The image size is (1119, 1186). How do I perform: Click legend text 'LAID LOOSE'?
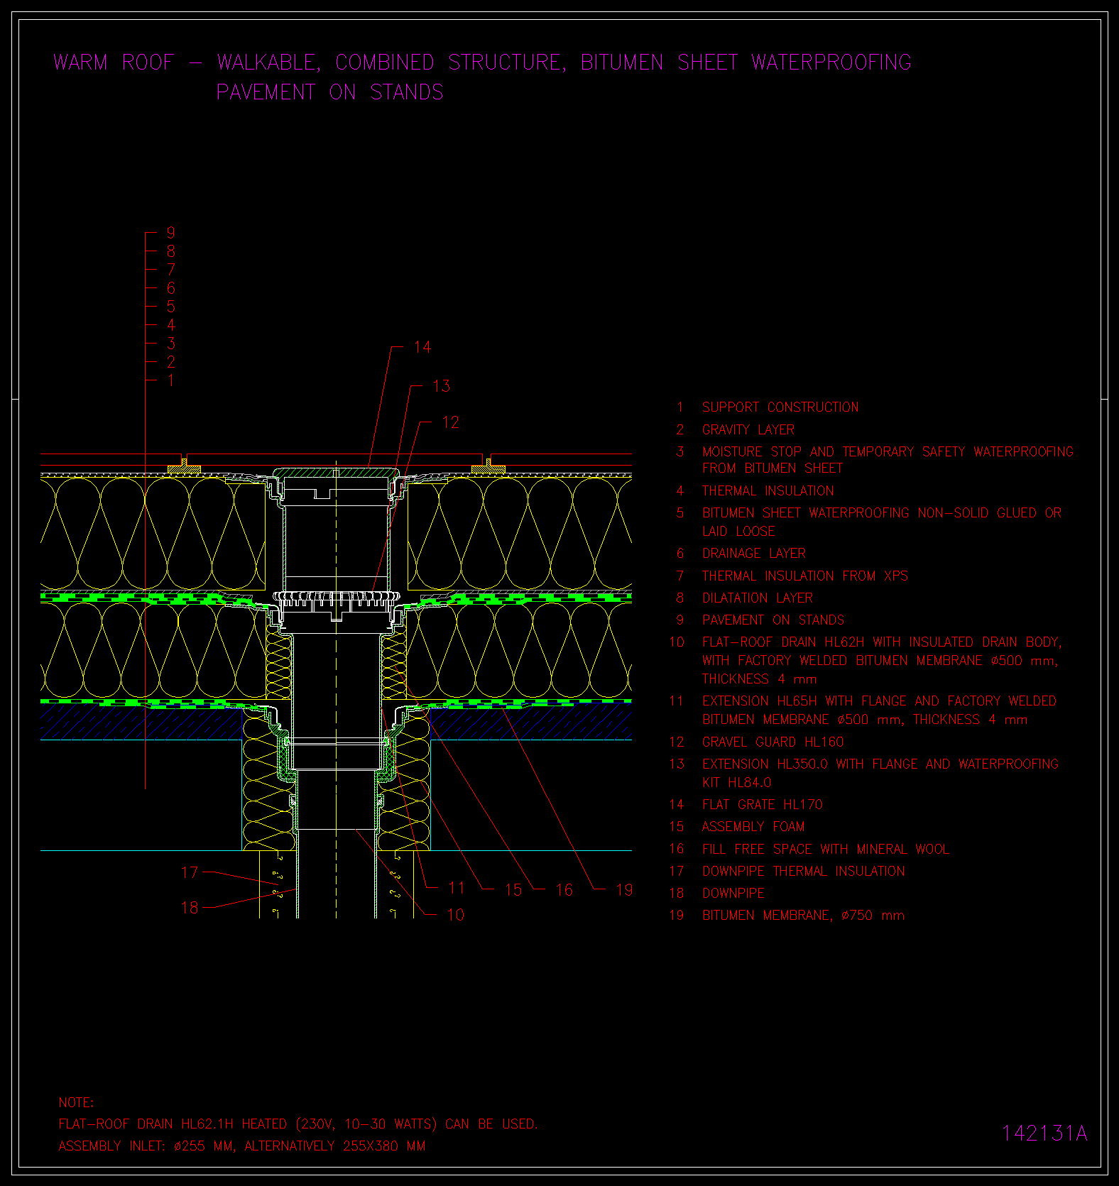pos(738,532)
